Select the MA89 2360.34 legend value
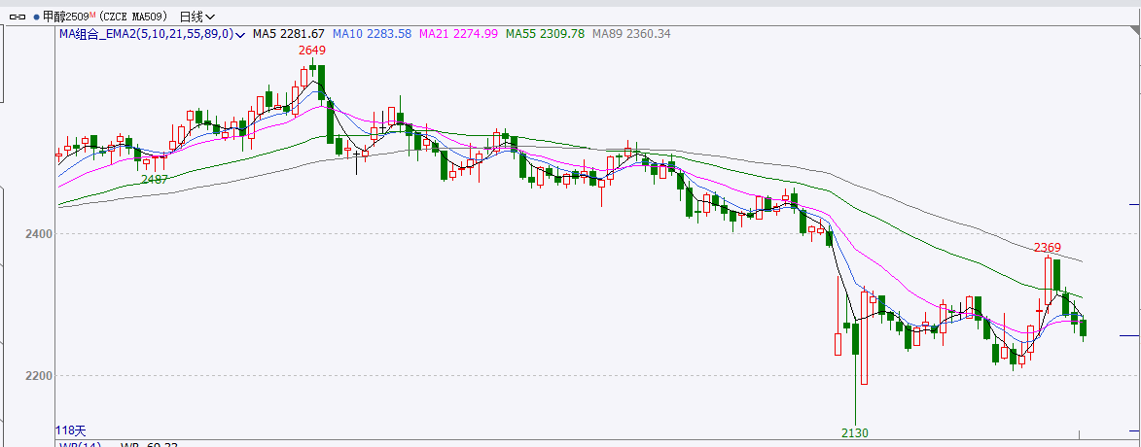The image size is (1141, 447). pos(631,33)
